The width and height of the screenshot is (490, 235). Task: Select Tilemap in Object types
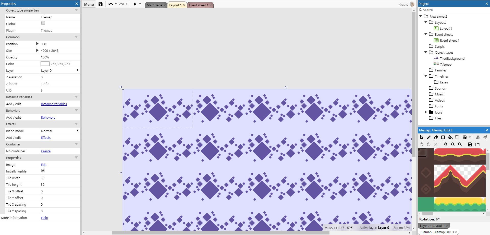click(x=446, y=64)
